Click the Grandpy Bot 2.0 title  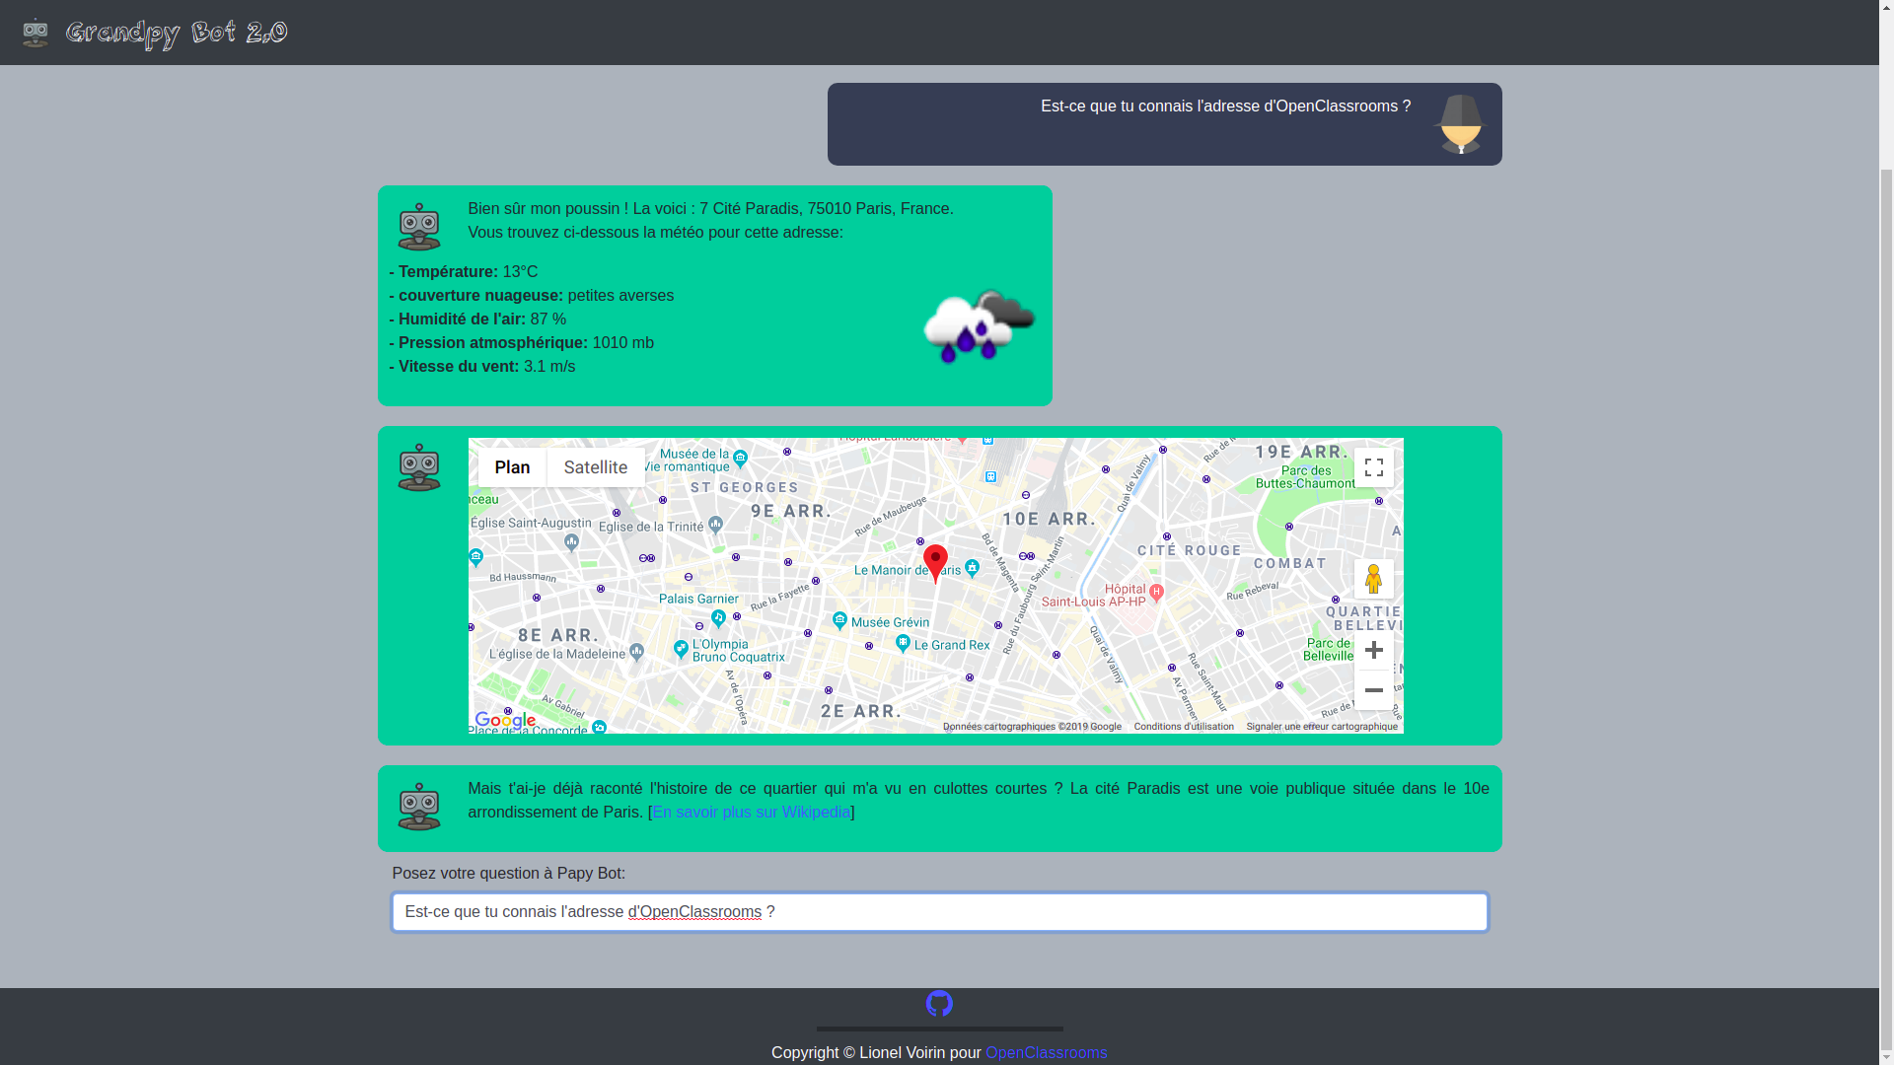[x=177, y=33]
